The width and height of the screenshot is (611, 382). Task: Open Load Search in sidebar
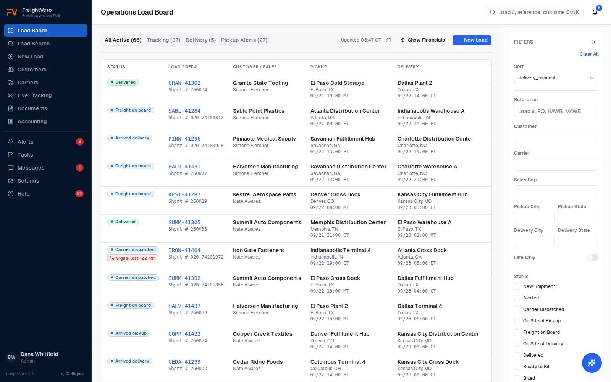click(45, 44)
